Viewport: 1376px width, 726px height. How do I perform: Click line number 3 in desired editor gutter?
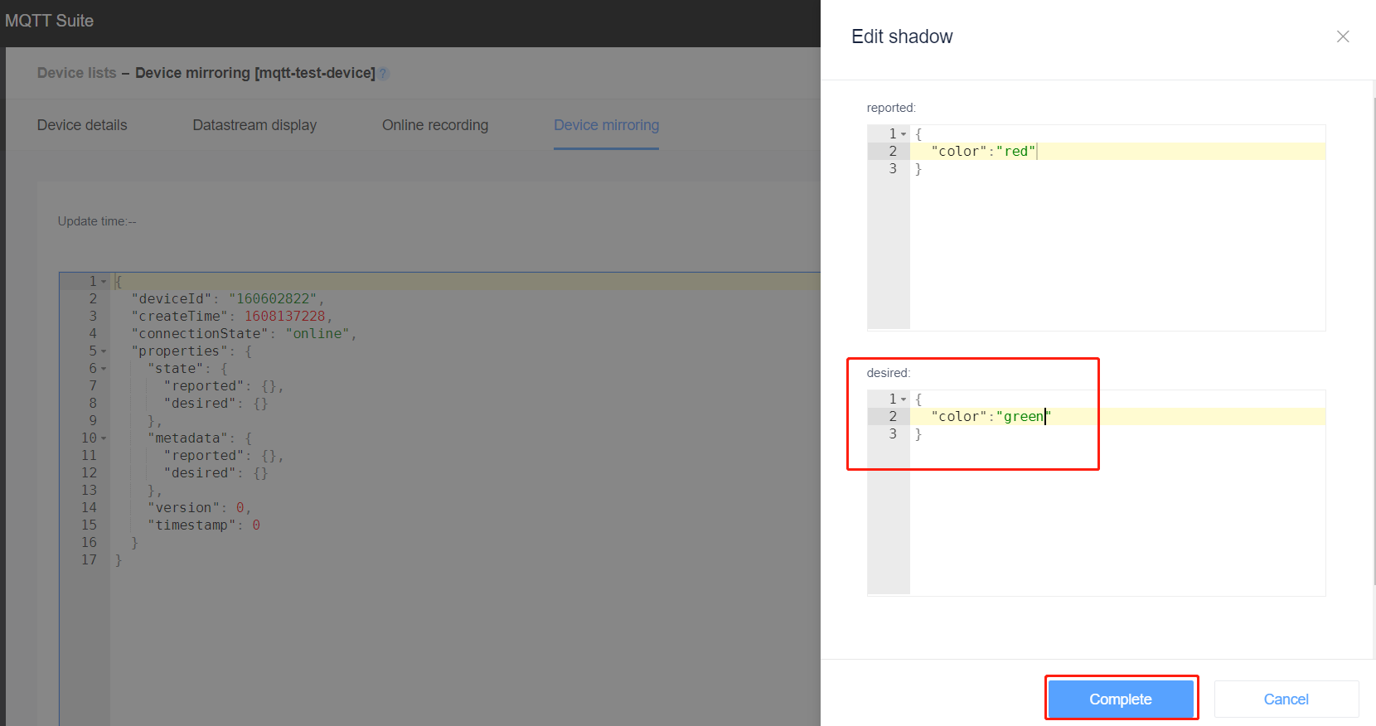[893, 433]
